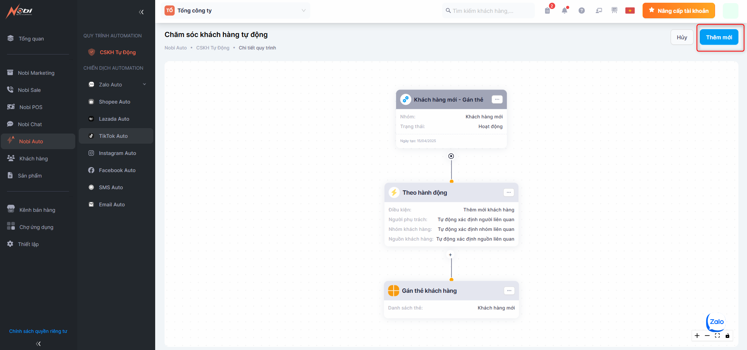
Task: Open options menu of Theo hành động node
Action: click(x=508, y=192)
